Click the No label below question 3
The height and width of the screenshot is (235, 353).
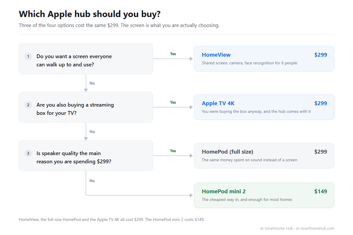click(x=92, y=181)
